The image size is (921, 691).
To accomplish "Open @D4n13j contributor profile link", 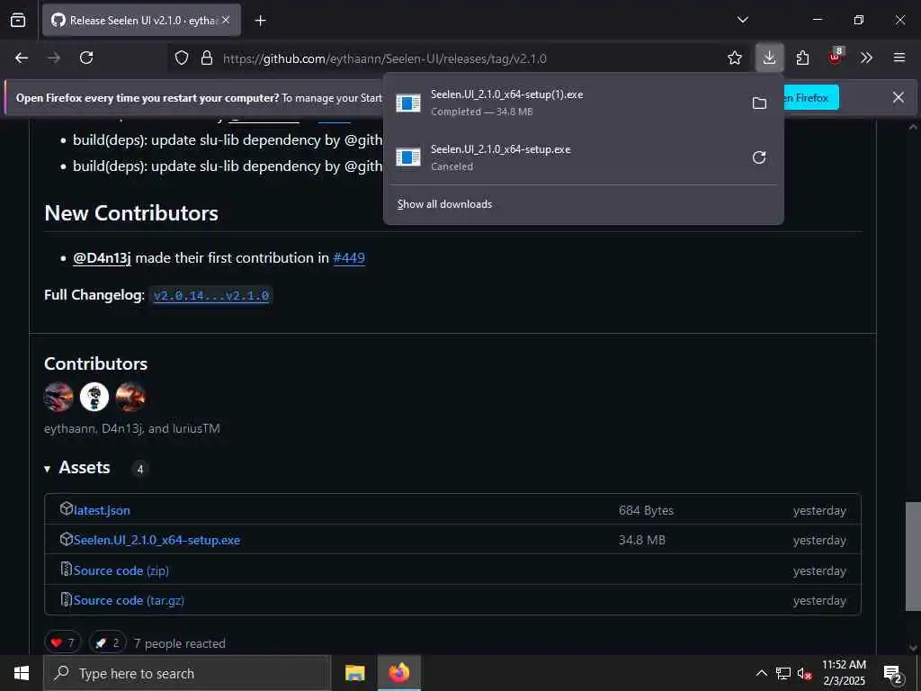I will point(102,258).
